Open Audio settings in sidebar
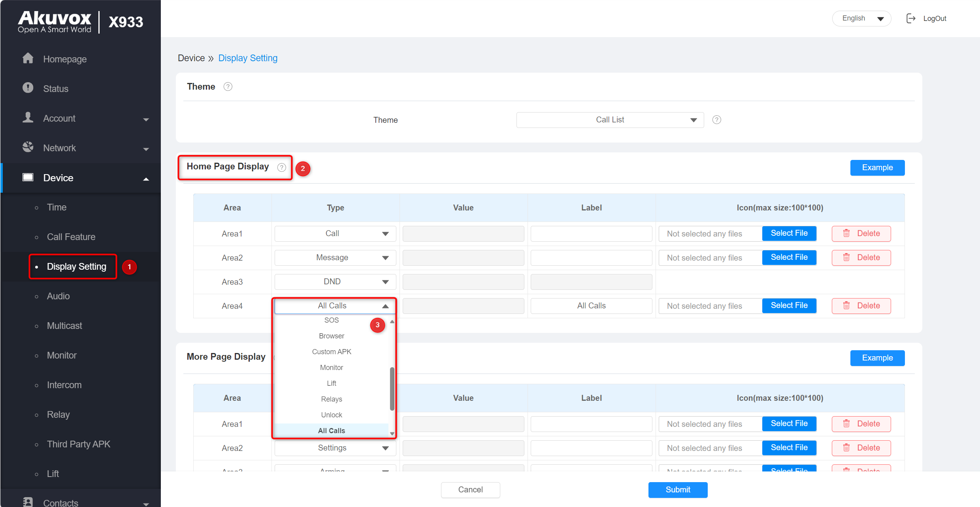 pos(58,296)
